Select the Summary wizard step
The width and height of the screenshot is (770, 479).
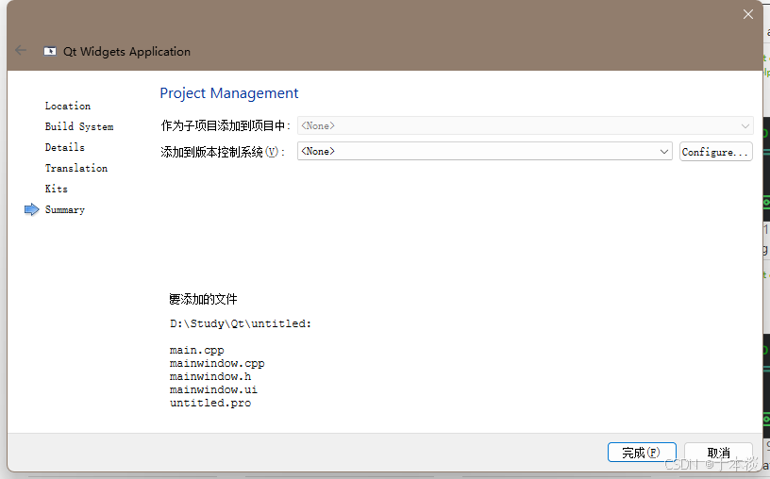click(x=65, y=209)
